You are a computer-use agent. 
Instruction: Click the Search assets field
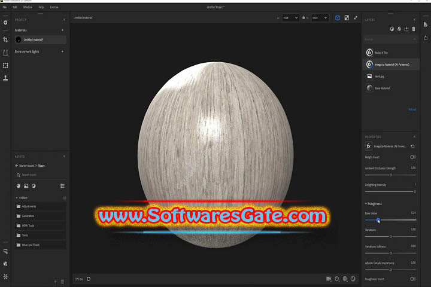(x=41, y=175)
